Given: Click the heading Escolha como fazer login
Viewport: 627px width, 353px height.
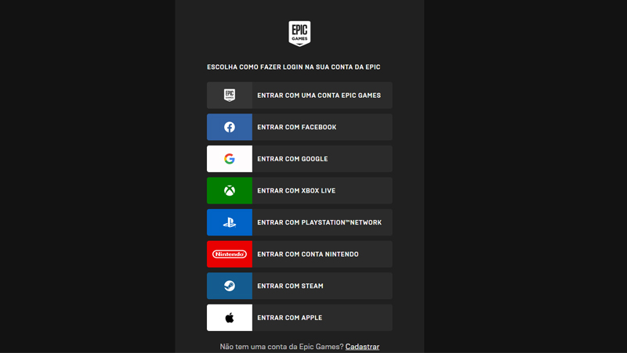Looking at the screenshot, I should [293, 67].
